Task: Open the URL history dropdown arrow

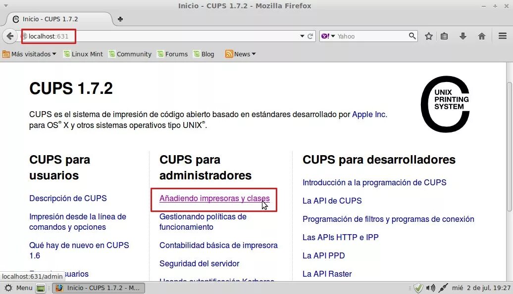Action: coord(302,36)
